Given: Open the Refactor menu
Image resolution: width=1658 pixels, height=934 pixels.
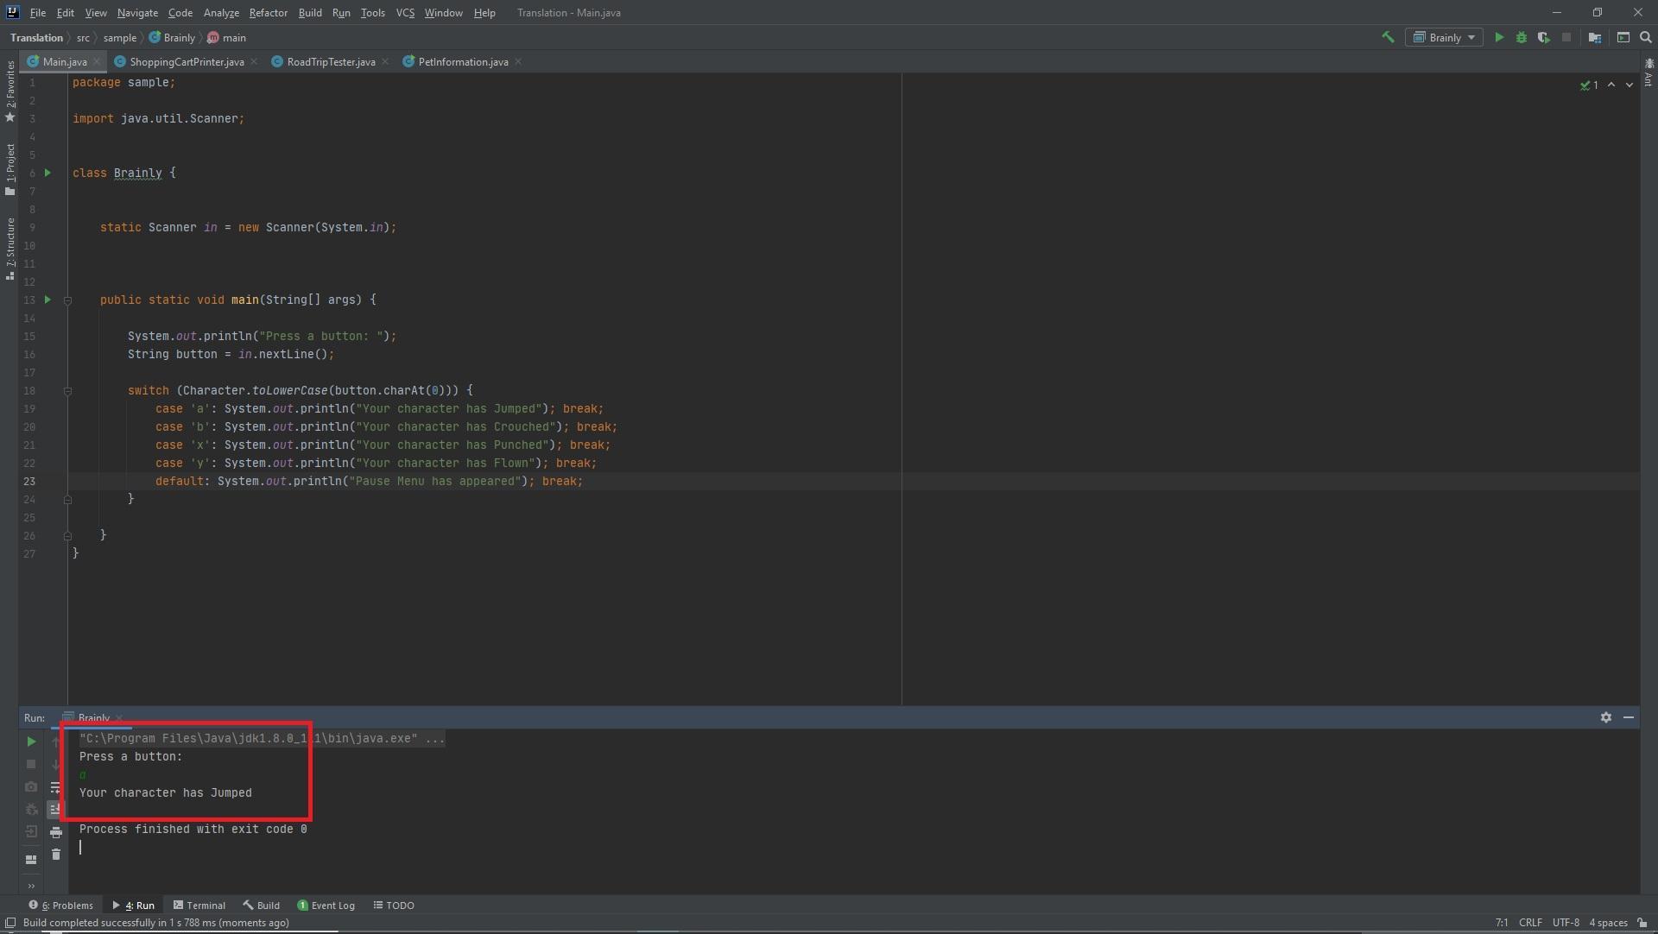Looking at the screenshot, I should (x=268, y=13).
